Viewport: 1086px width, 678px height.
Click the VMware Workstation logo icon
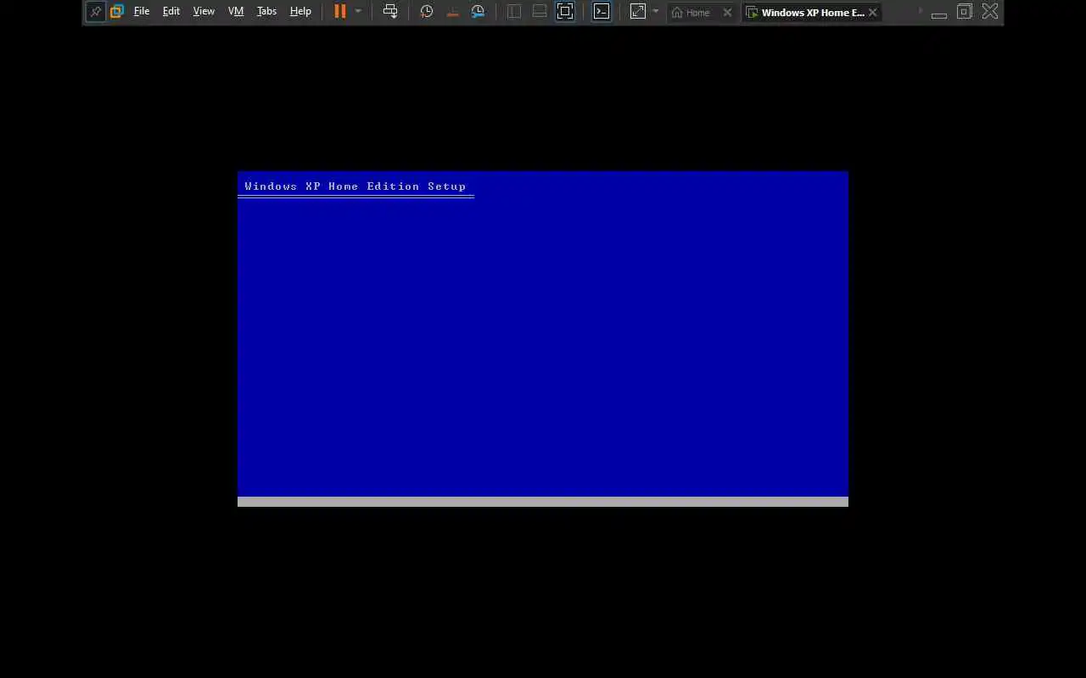pos(117,12)
